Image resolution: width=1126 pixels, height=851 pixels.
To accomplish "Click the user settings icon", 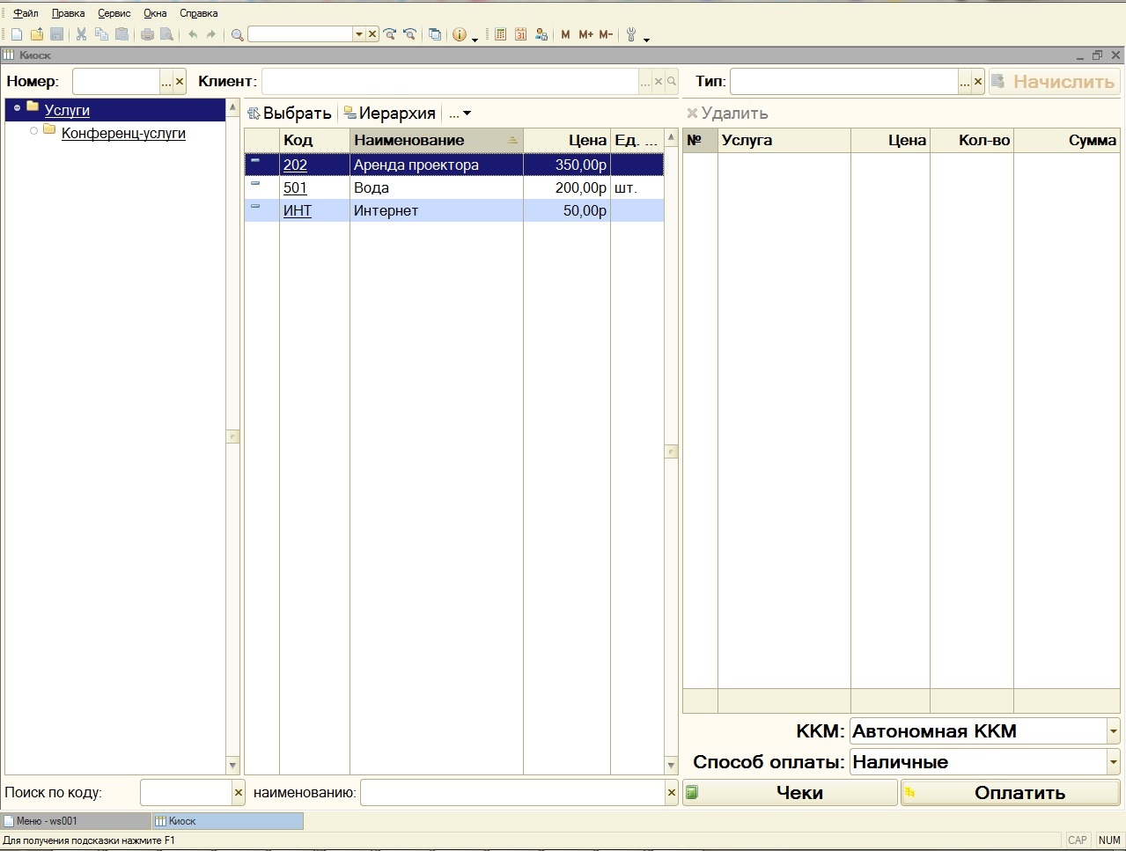I will 541,34.
